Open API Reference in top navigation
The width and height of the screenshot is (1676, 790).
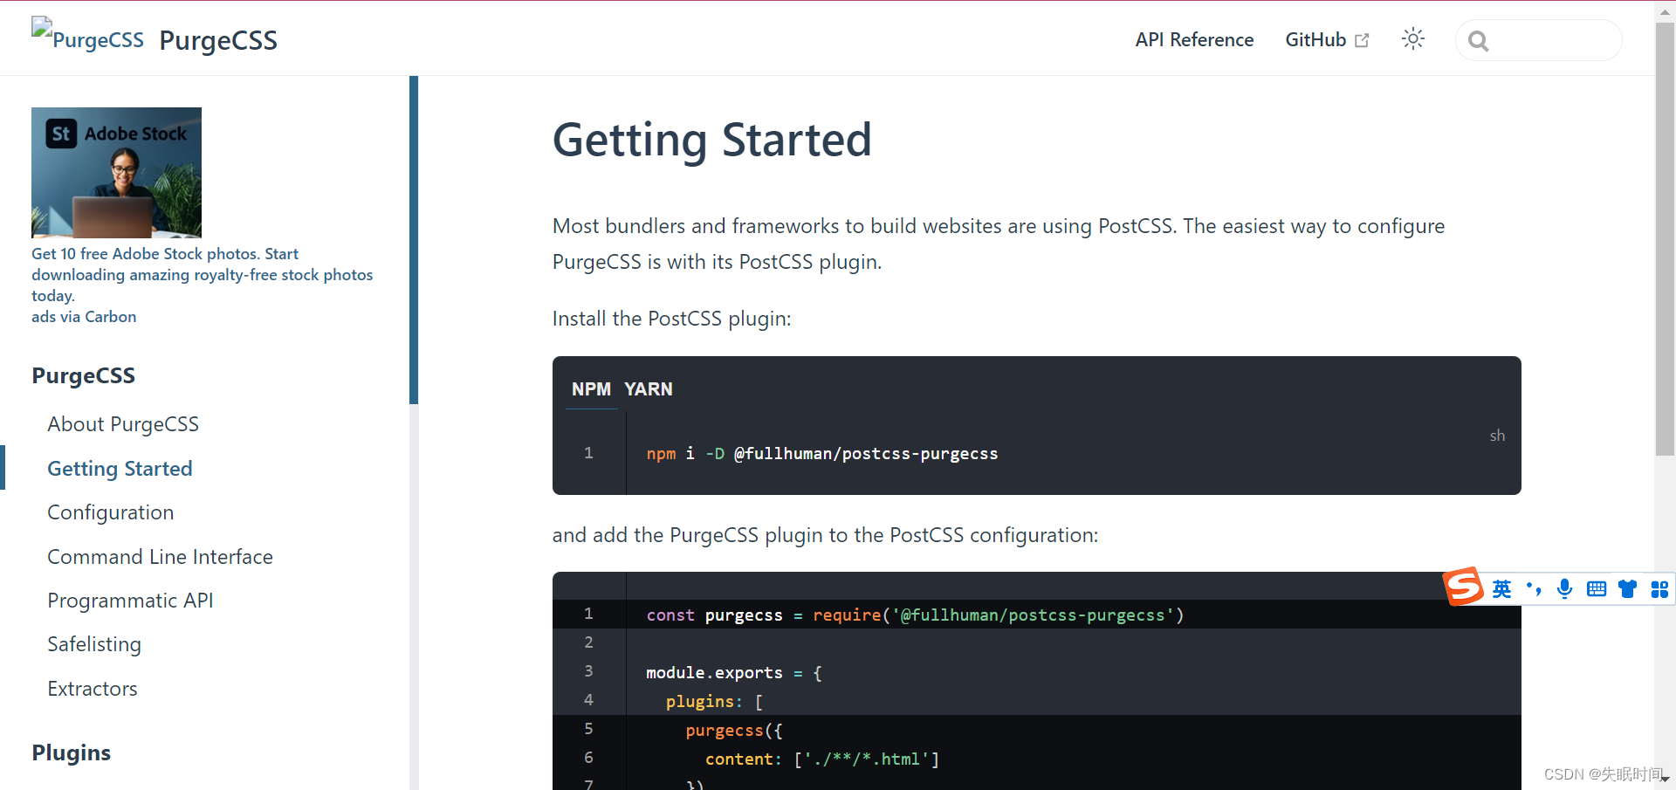pos(1194,40)
